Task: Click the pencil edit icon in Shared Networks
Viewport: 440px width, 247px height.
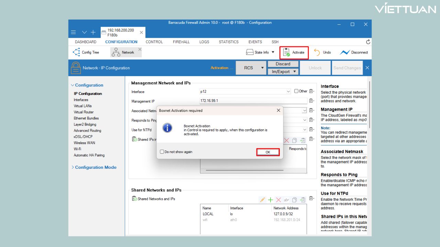Action: (x=262, y=200)
